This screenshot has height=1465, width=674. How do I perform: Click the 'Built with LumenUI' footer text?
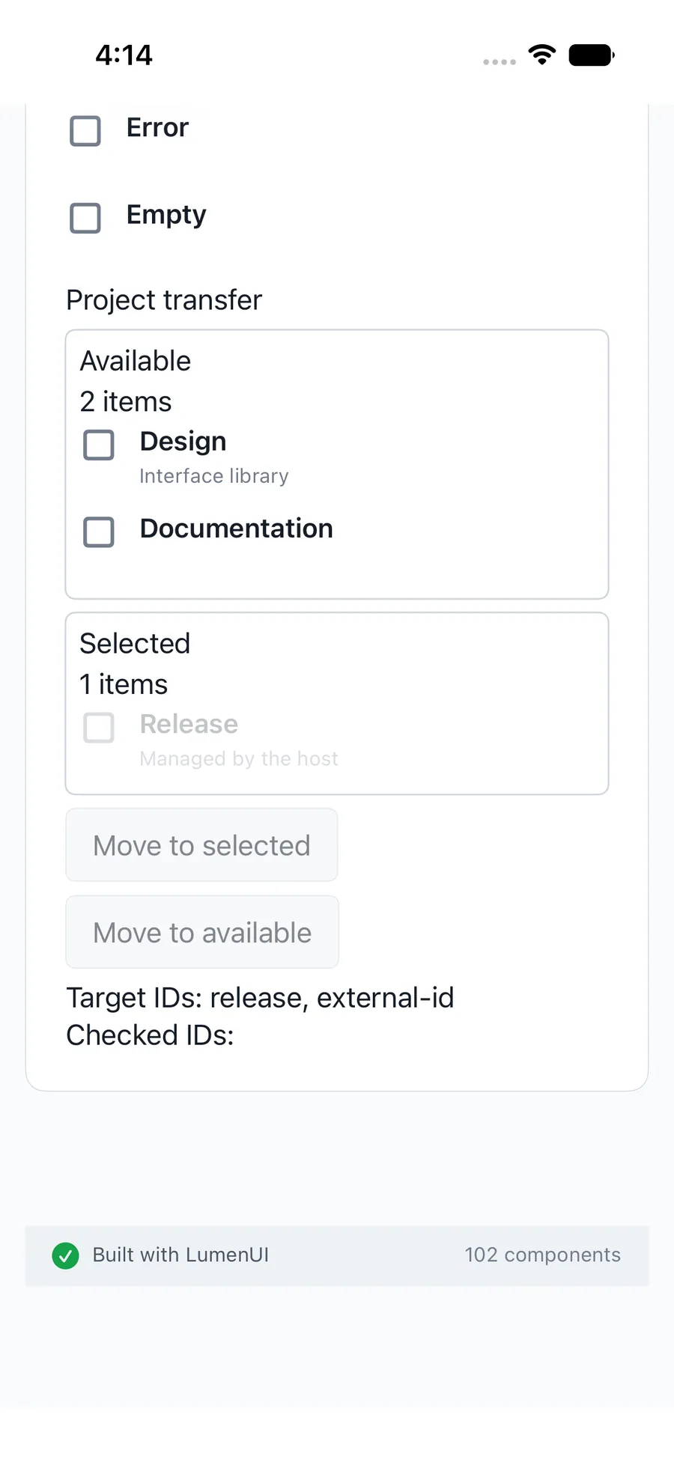[x=180, y=1255]
